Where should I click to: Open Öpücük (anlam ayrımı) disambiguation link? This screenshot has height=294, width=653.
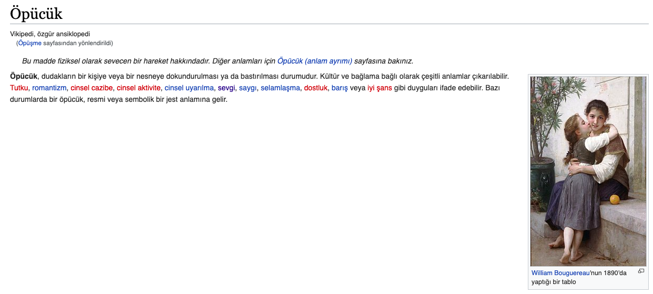tap(315, 61)
